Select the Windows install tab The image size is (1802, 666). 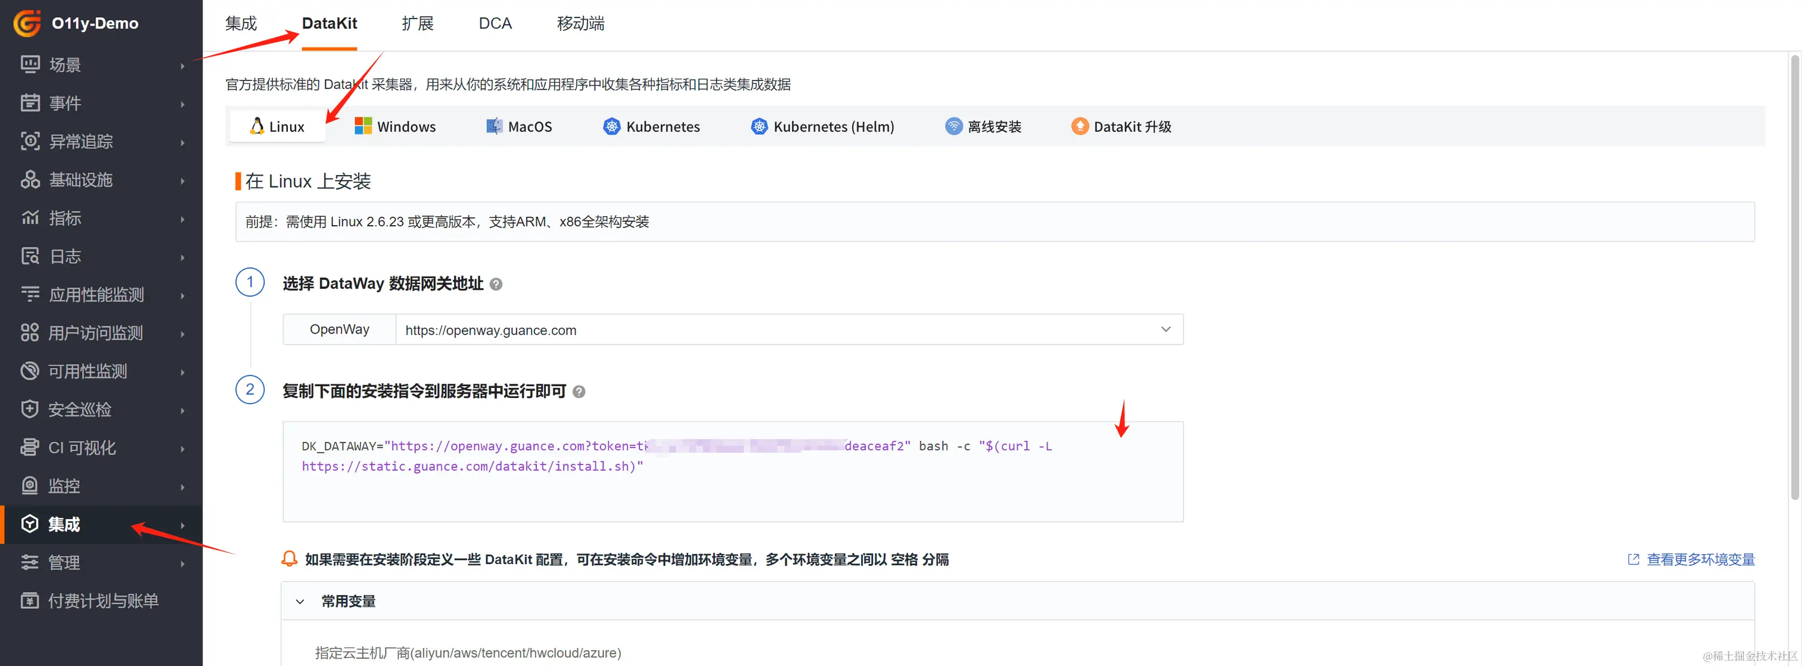395,127
